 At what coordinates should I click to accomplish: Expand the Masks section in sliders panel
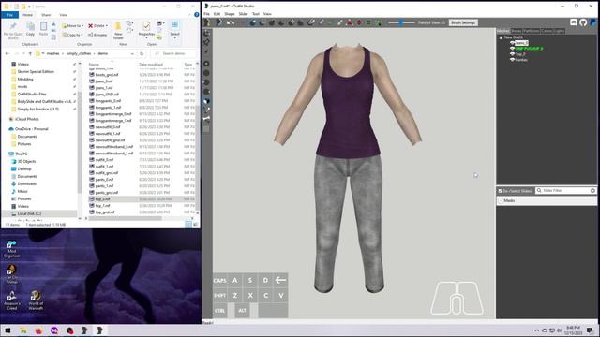point(502,200)
